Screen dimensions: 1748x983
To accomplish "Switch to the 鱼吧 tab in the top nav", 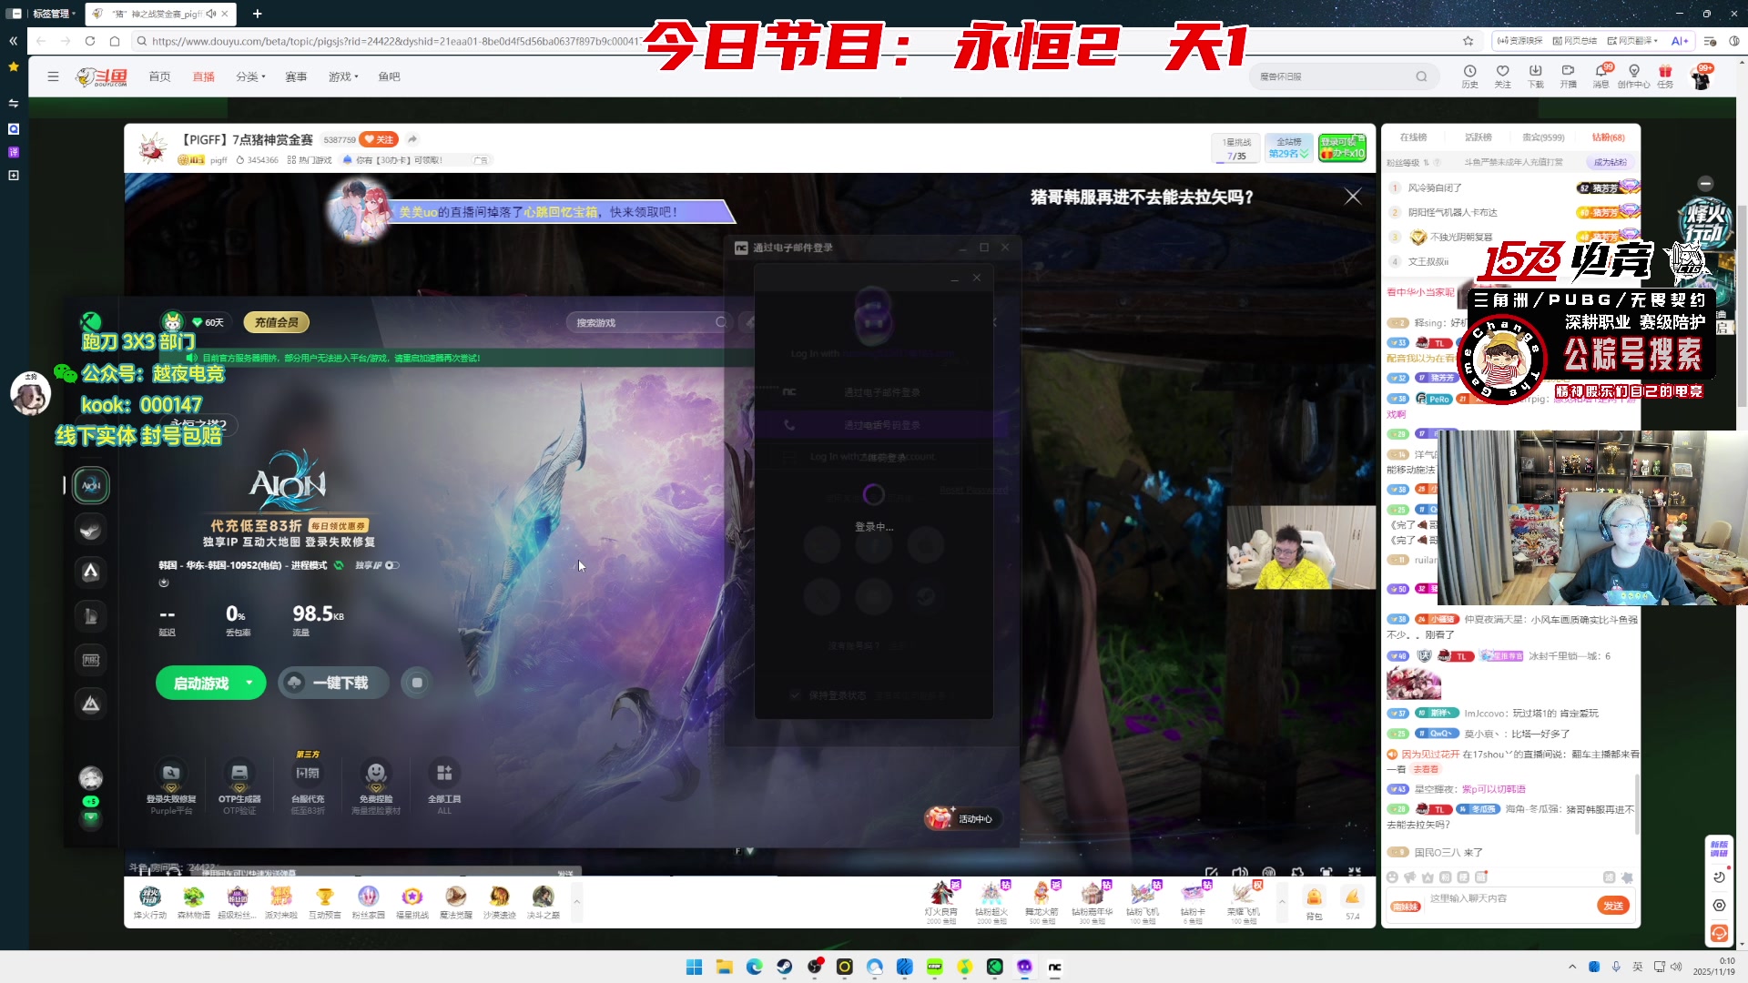I will coord(390,76).
